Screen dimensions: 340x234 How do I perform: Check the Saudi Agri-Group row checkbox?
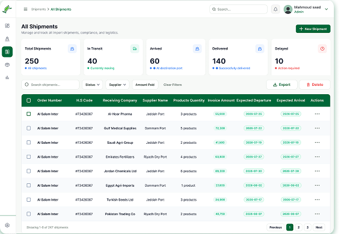pos(28,143)
